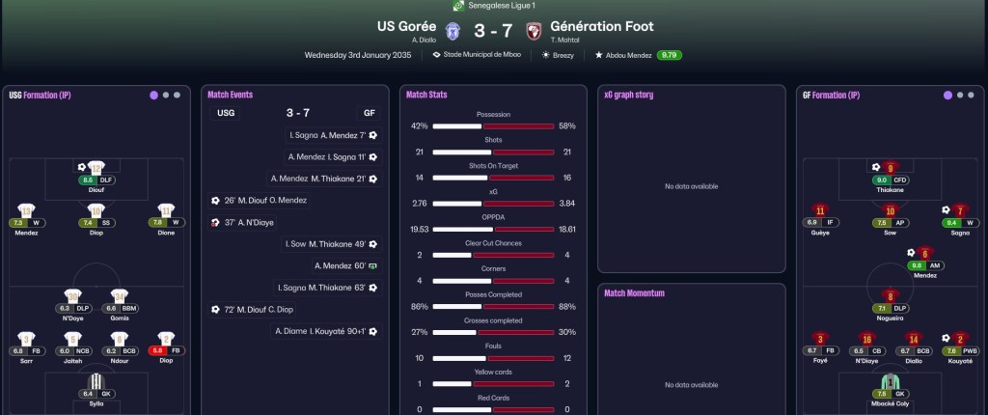The width and height of the screenshot is (988, 415).
Task: Switch to third view dot on GF Formation panel
Action: (x=971, y=96)
